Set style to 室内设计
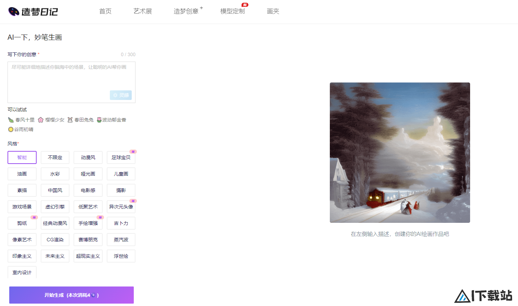This screenshot has height=306, width=518. click(x=22, y=272)
